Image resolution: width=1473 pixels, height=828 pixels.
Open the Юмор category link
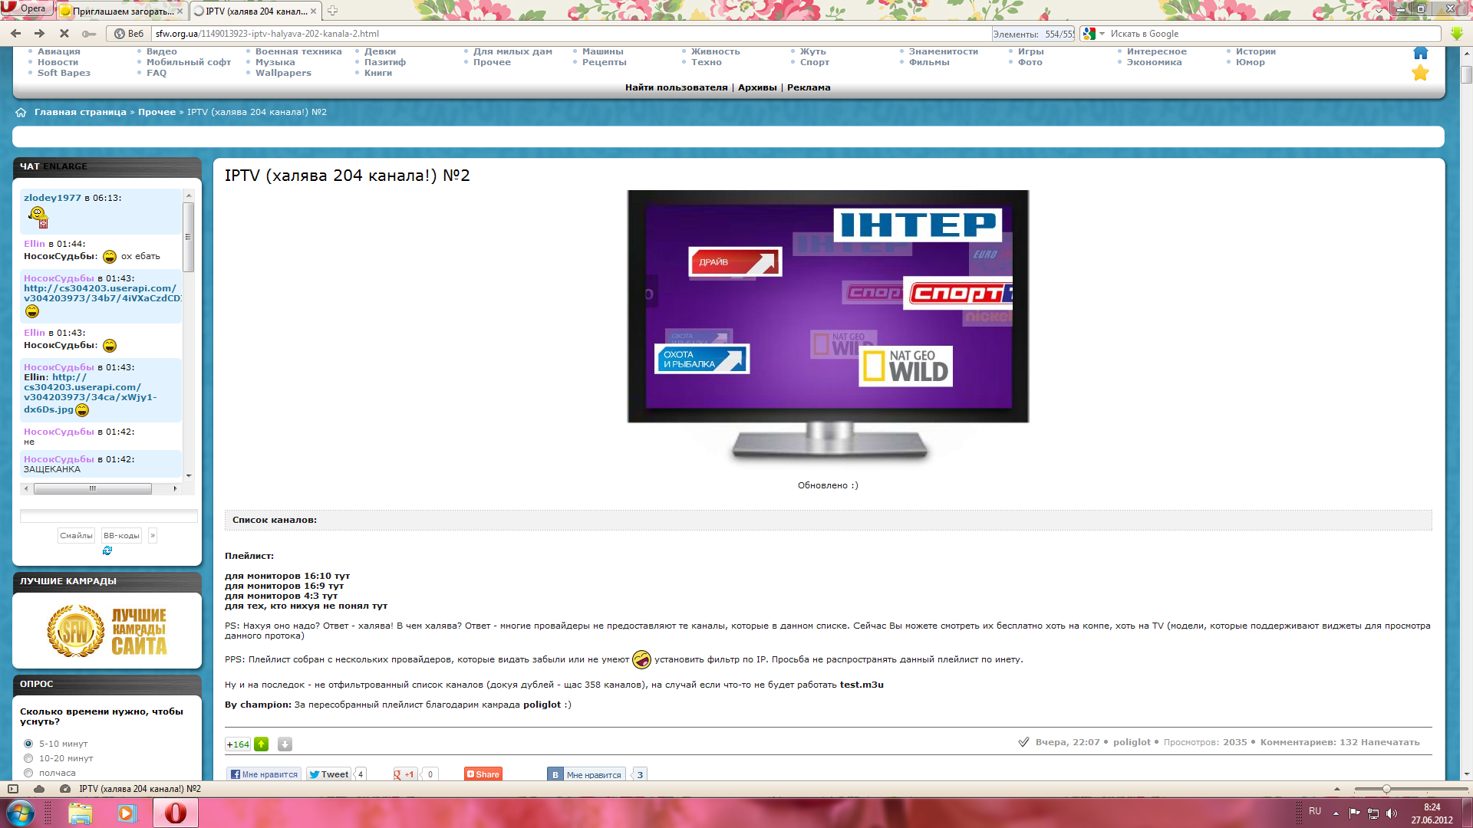click(x=1251, y=62)
